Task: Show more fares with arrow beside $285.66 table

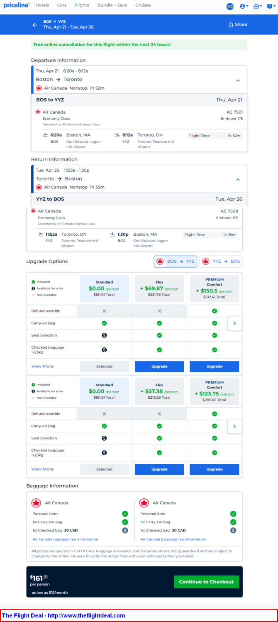Action: [x=235, y=426]
